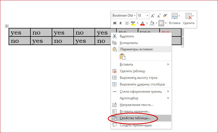218x133 pixels.
Task: Apply shading with the paint bucket icon
Action: (x=152, y=23)
